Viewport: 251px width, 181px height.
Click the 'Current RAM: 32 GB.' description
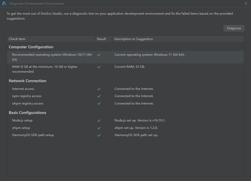[x=130, y=67]
